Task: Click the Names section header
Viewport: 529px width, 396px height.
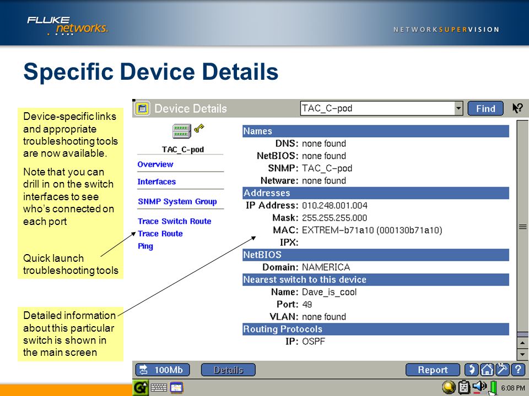Action: point(375,131)
